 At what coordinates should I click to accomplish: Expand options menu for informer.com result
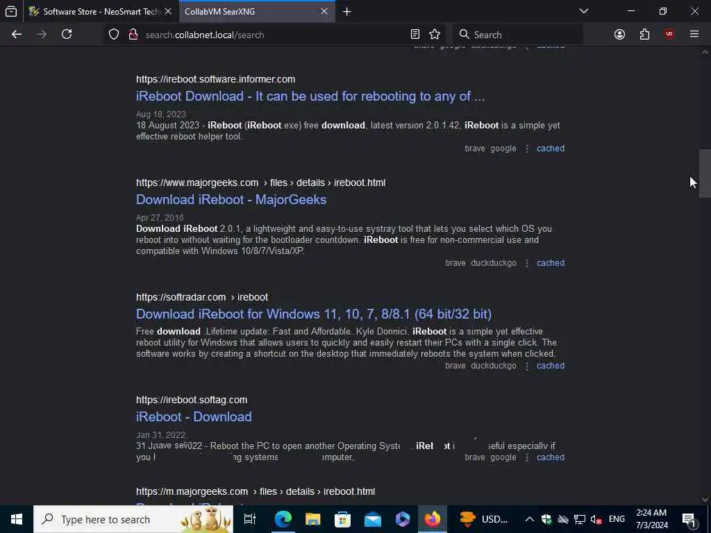click(526, 149)
